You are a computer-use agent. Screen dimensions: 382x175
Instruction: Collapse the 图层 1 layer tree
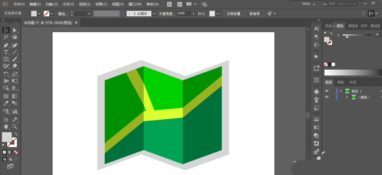coord(341,91)
